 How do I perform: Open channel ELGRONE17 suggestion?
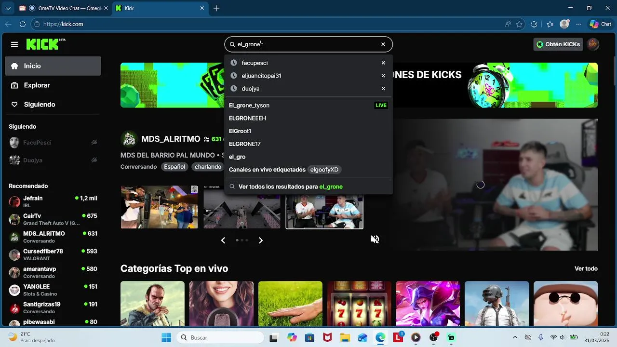pyautogui.click(x=308, y=144)
